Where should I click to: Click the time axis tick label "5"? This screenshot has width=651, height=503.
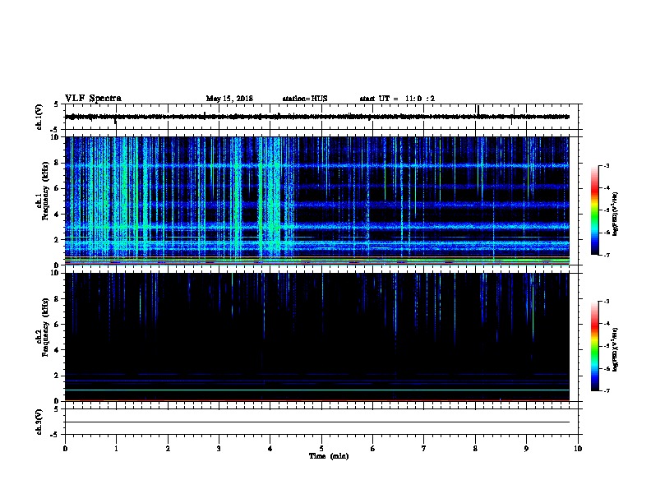tap(321, 448)
